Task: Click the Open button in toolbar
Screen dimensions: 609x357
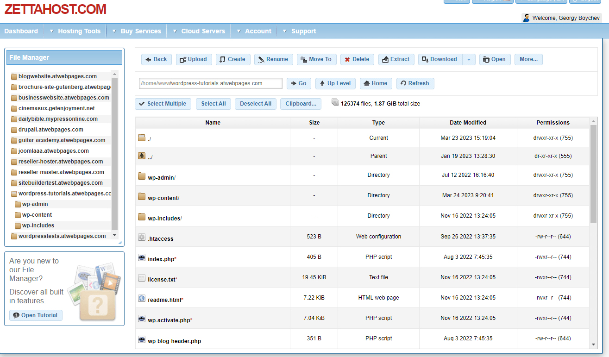Action: [x=495, y=59]
